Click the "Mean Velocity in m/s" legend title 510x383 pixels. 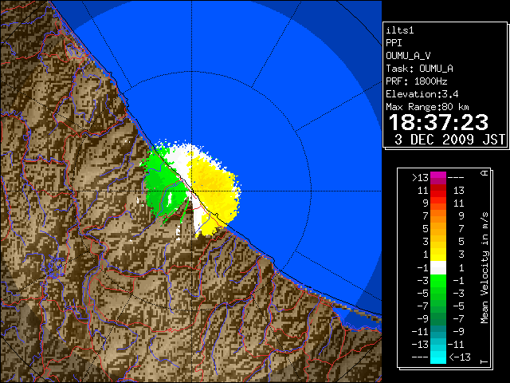tap(484, 268)
